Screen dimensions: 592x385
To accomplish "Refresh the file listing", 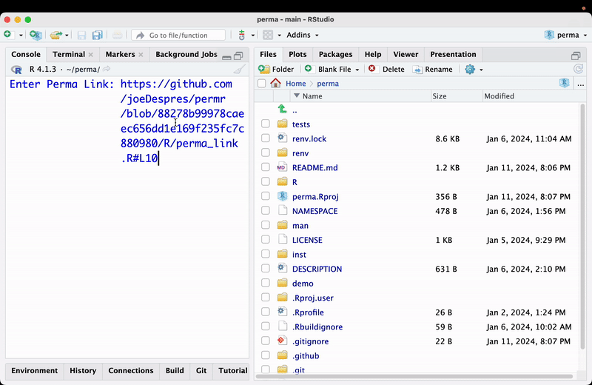I will click(x=578, y=69).
